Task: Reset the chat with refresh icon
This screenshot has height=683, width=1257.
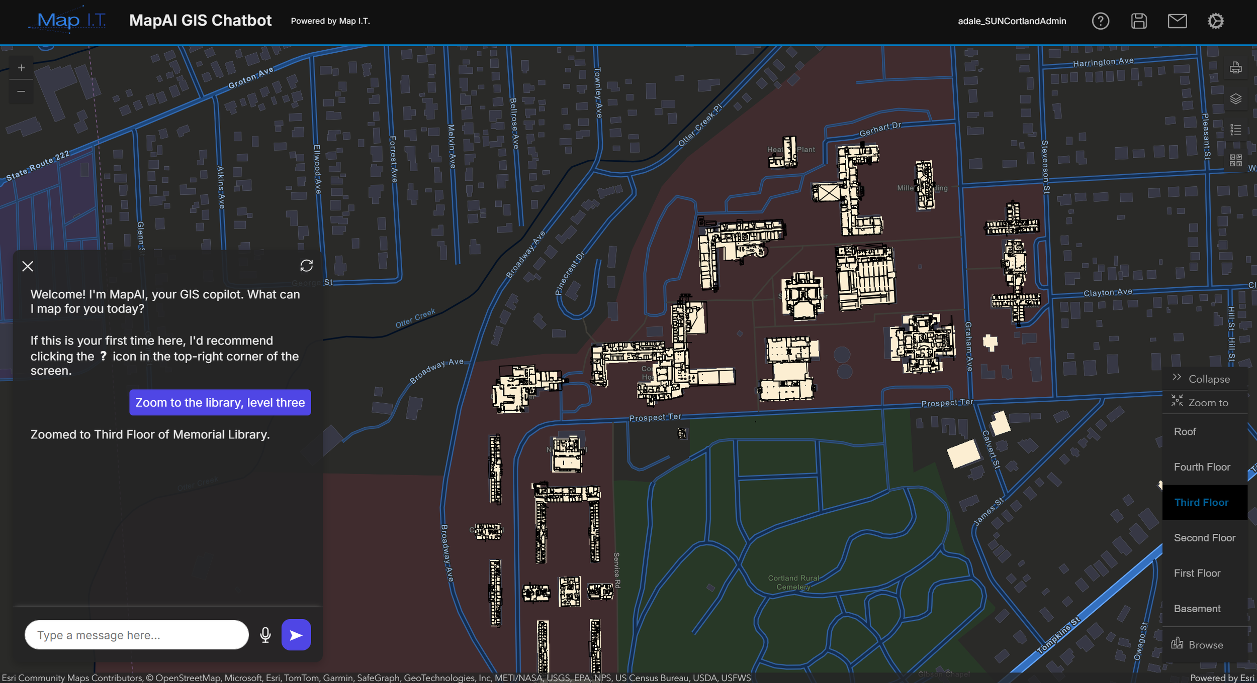Action: [306, 266]
